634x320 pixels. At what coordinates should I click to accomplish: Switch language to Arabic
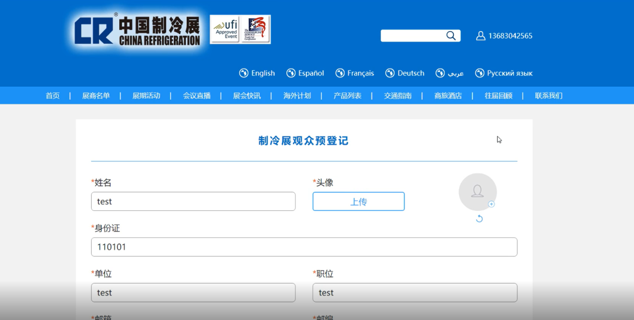click(x=456, y=73)
